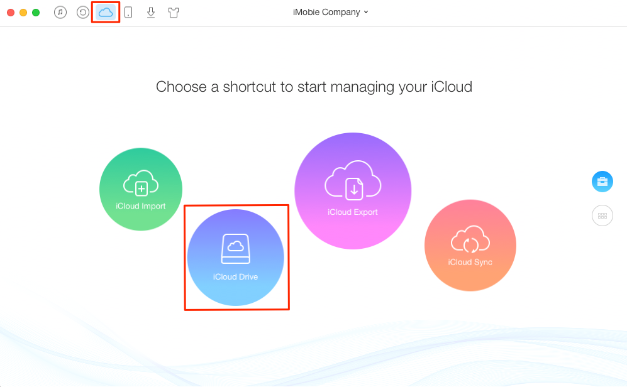
Task: Maximize the window with green button
Action: point(36,13)
